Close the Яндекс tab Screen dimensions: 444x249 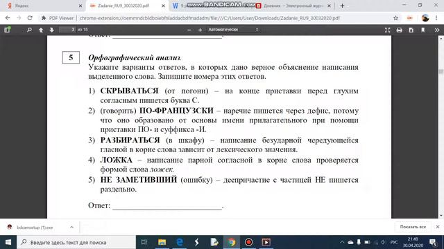80,6
